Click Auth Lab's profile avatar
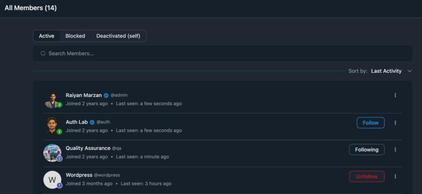Viewport: 422px width, 194px height. (52, 126)
